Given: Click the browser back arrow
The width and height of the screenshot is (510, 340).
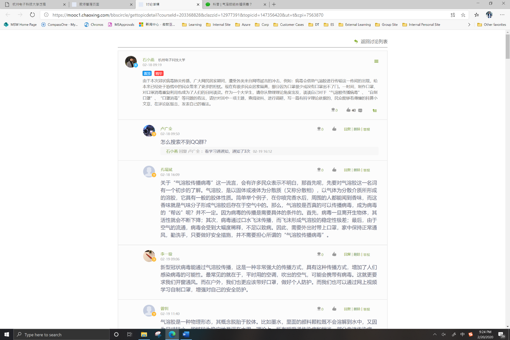Looking at the screenshot, I should (8, 15).
